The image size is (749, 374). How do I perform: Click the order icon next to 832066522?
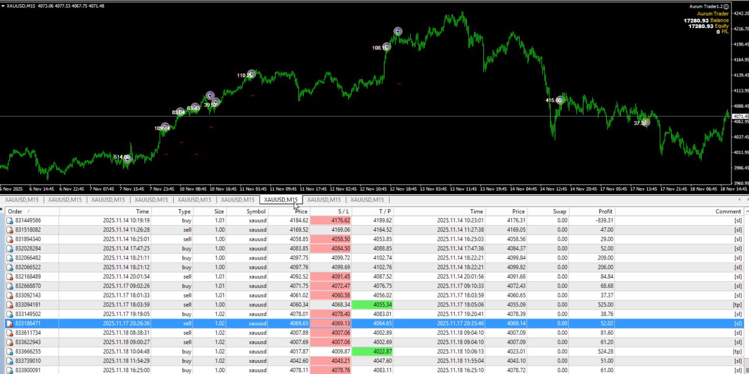click(x=9, y=268)
